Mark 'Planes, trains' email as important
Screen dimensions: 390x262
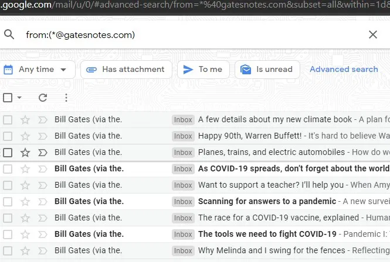tap(43, 153)
